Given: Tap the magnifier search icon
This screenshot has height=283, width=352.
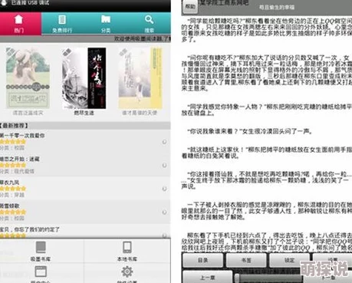Looking at the screenshot, I should coord(149,19).
